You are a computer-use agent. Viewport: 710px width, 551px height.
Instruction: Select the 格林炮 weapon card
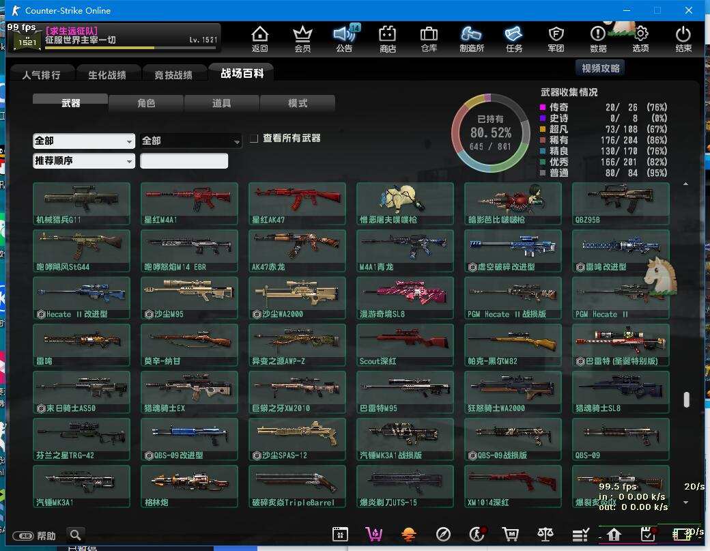point(189,486)
